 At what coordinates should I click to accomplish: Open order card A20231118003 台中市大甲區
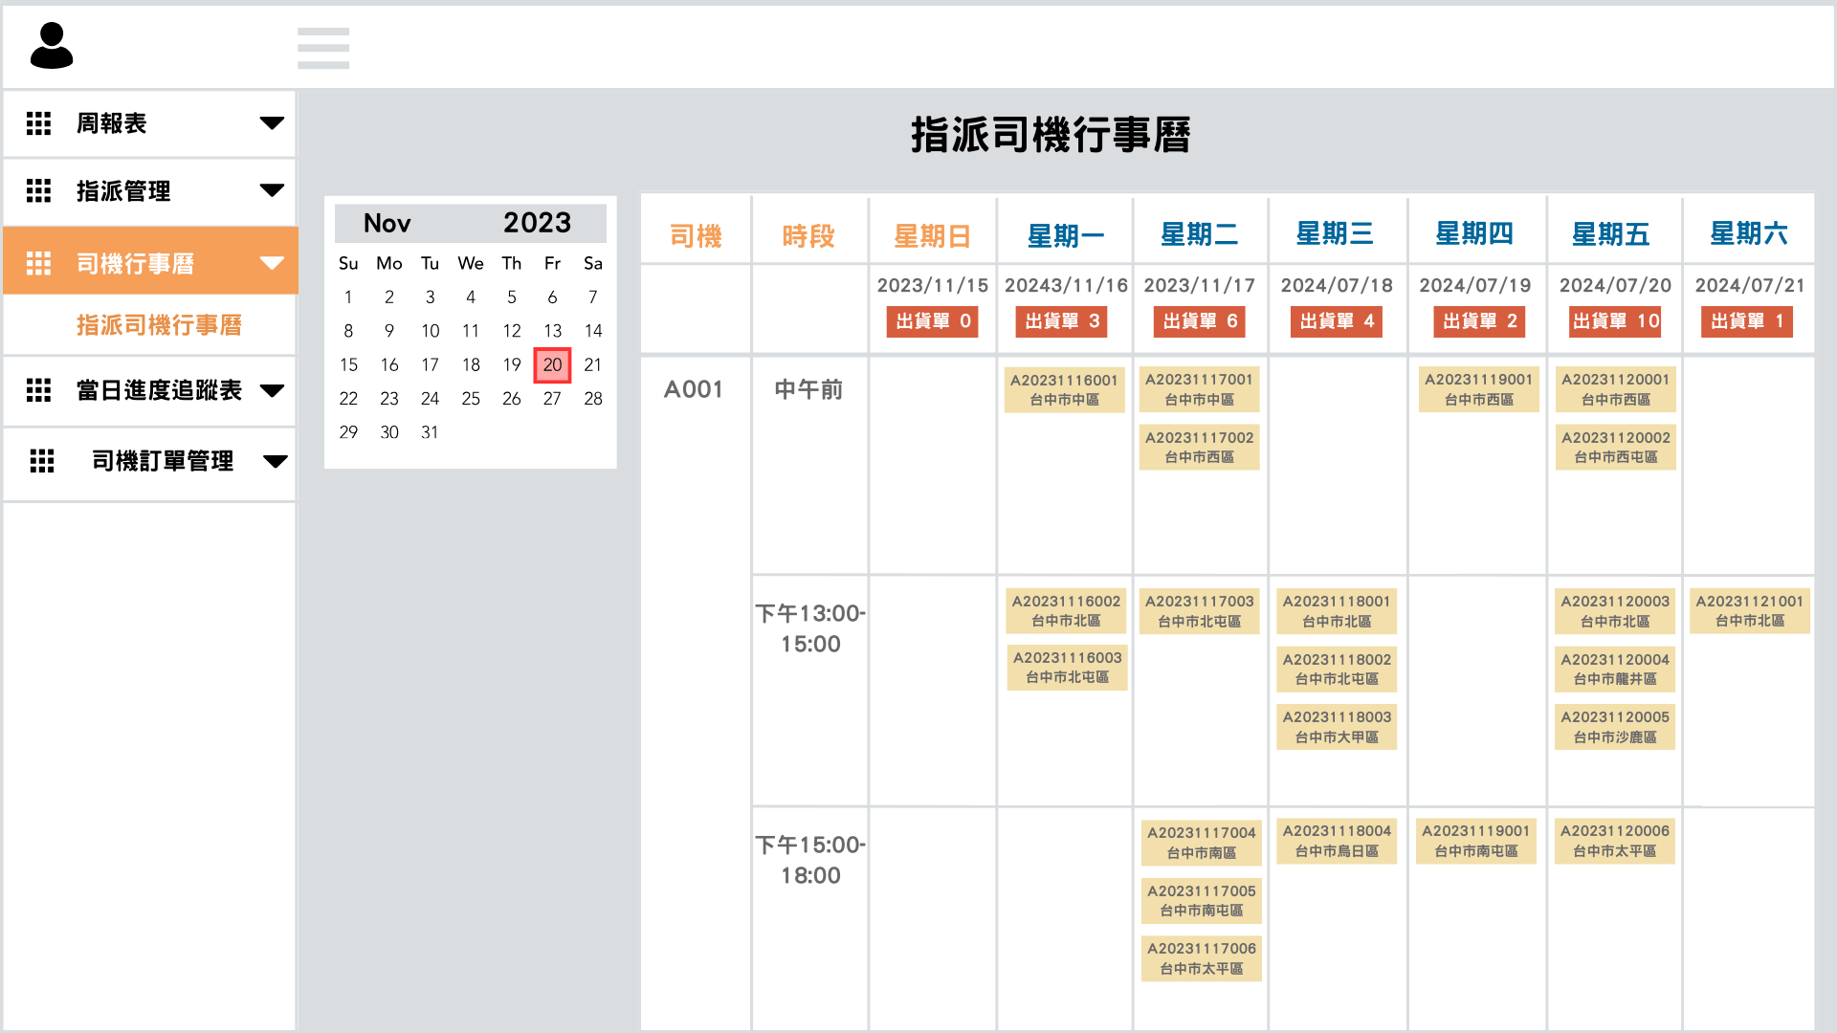point(1338,727)
